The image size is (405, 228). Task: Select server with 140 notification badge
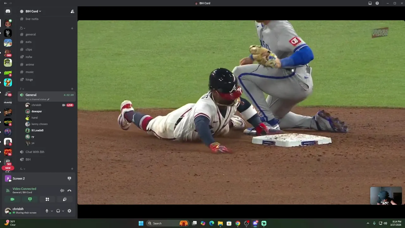click(8, 53)
